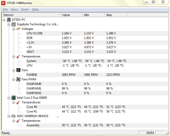Viewport: 170px width, 136px height.
Task: Open the View menu
Action: [14, 9]
